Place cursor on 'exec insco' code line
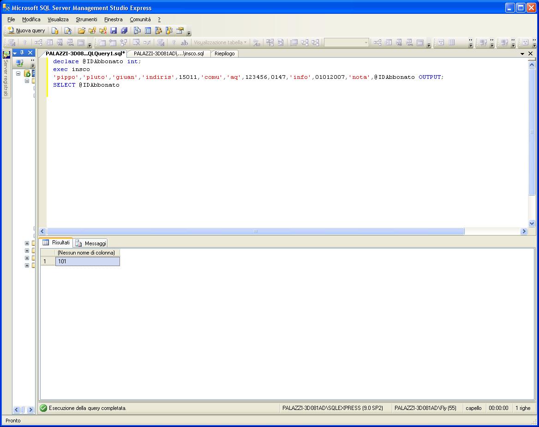The height and width of the screenshot is (427, 539). coord(72,69)
